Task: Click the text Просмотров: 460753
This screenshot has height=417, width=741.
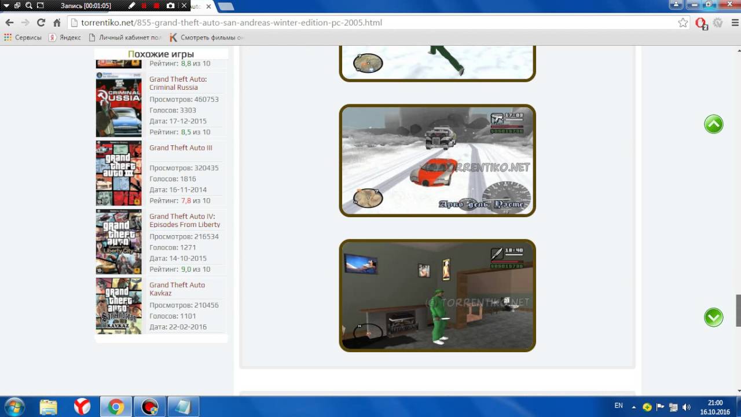Action: 184,99
